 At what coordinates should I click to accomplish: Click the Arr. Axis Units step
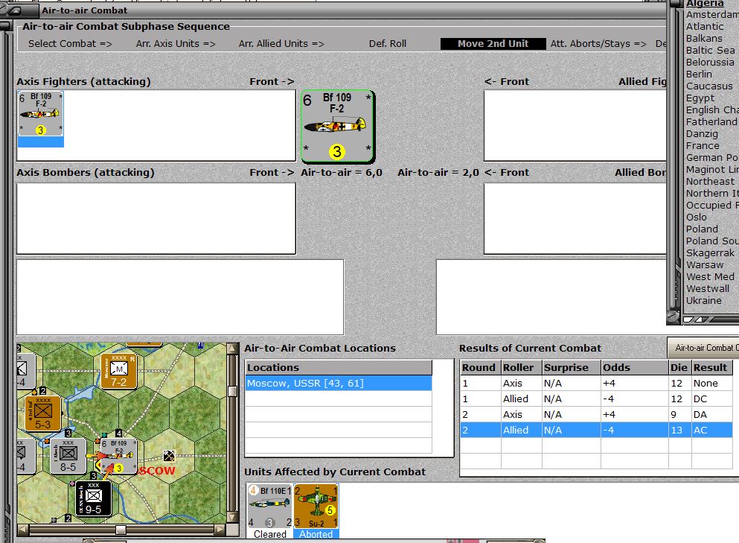pyautogui.click(x=176, y=43)
